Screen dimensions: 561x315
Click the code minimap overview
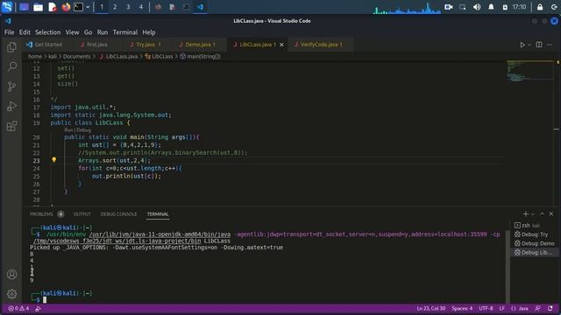(530, 71)
